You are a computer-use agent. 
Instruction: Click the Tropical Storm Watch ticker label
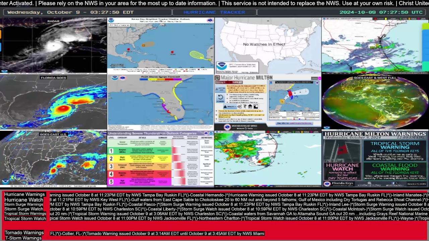[x=25, y=219]
